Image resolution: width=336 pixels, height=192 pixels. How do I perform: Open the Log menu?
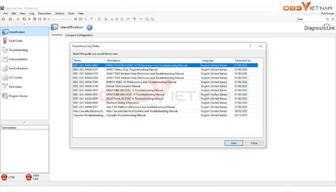[32, 13]
